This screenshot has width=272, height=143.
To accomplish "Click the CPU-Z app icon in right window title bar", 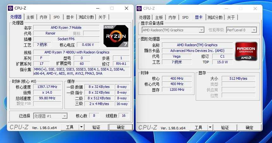I will click(x=139, y=9).
